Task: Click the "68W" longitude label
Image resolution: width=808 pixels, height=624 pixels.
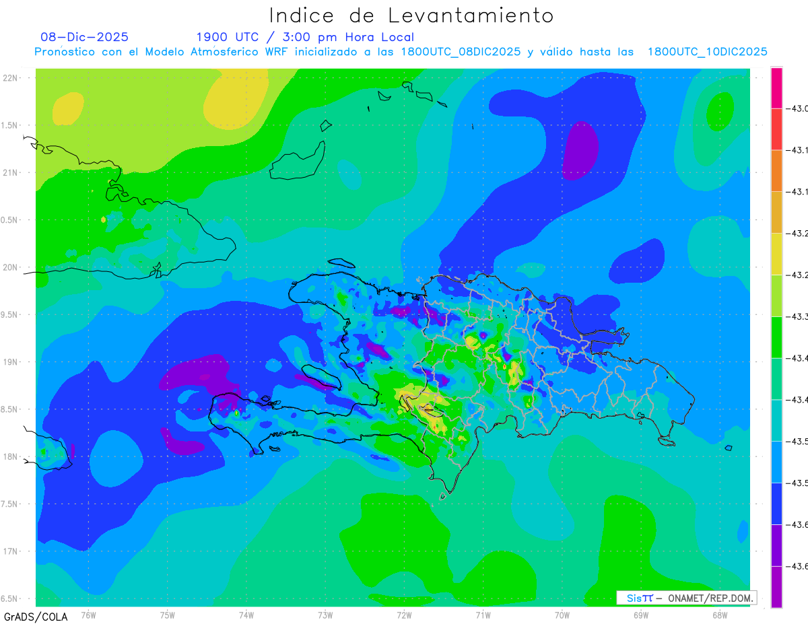Action: coord(719,615)
